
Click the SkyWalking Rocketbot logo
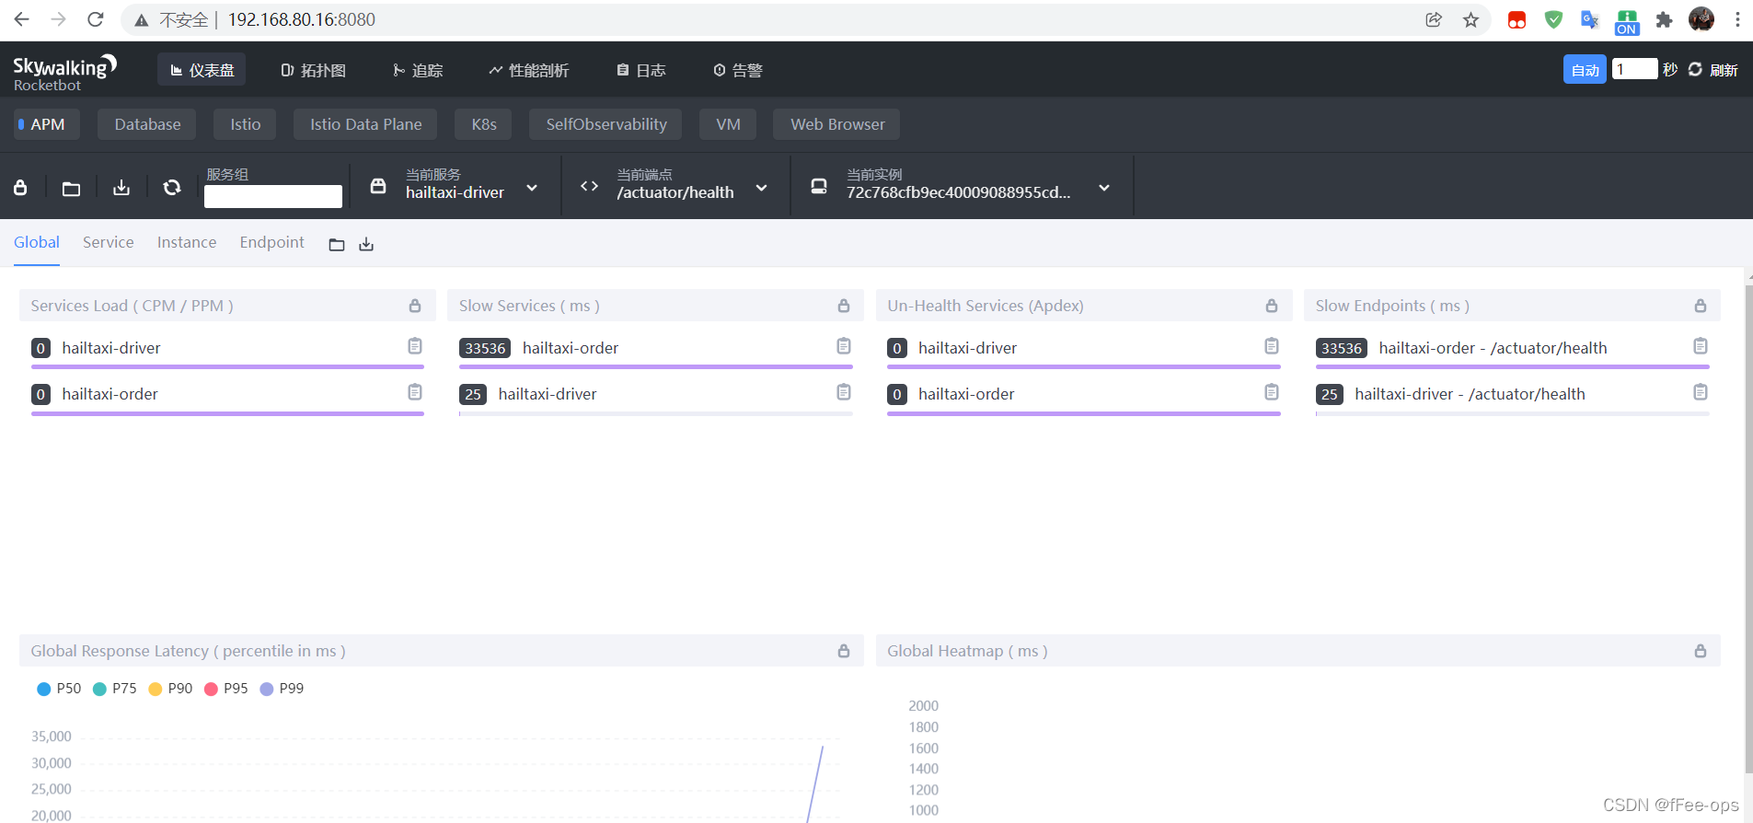pos(64,72)
